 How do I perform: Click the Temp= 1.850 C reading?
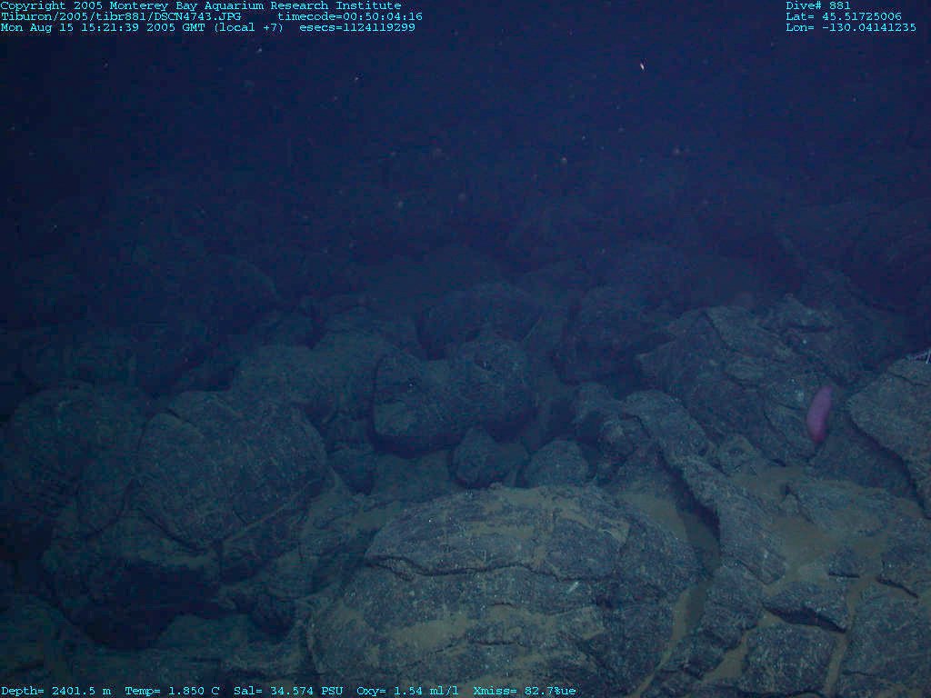172,691
